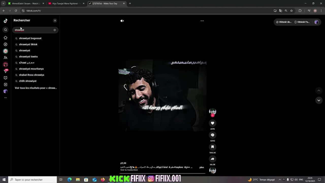The width and height of the screenshot is (325, 183).
Task: Open the More three-dots sidebar menu
Action: point(5,98)
